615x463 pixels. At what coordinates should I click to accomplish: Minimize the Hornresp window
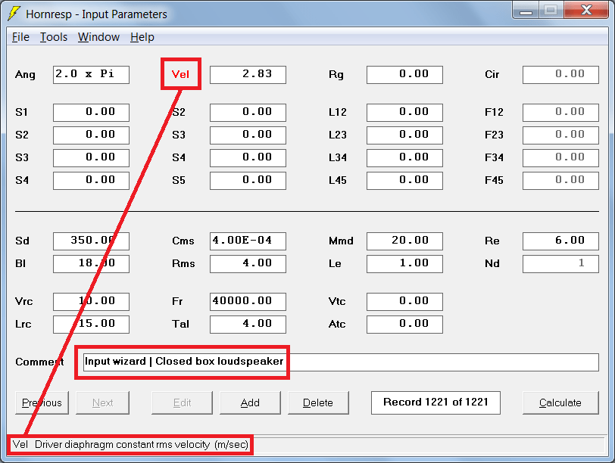tap(526, 10)
